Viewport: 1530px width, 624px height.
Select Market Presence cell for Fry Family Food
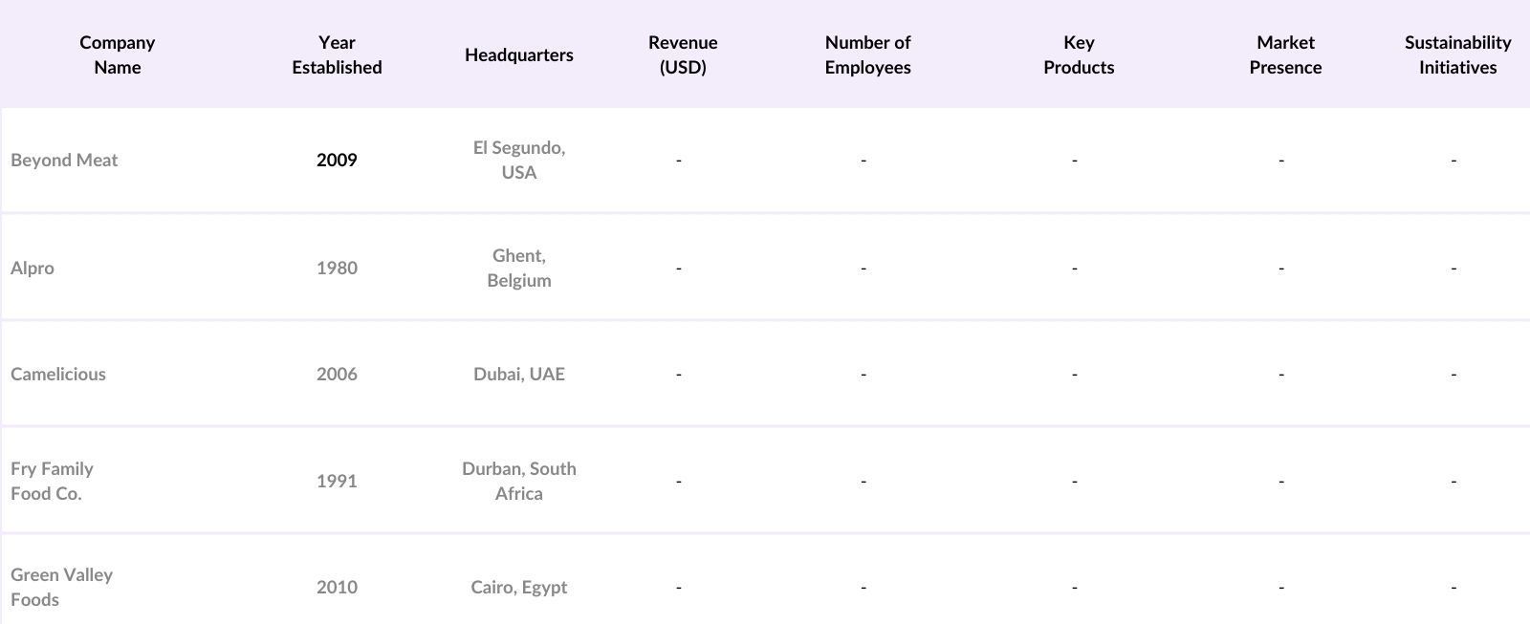(x=1281, y=481)
